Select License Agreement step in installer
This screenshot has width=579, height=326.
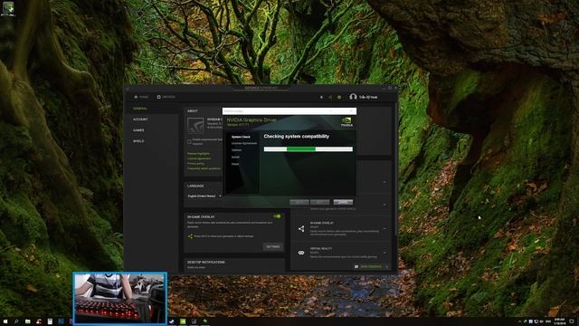pyautogui.click(x=244, y=143)
